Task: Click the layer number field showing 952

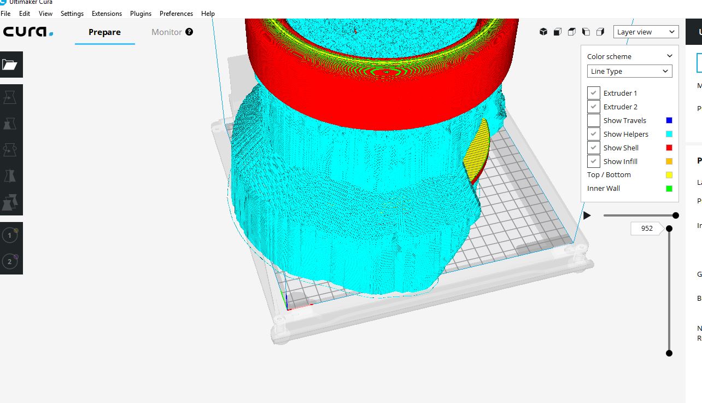Action: point(647,229)
